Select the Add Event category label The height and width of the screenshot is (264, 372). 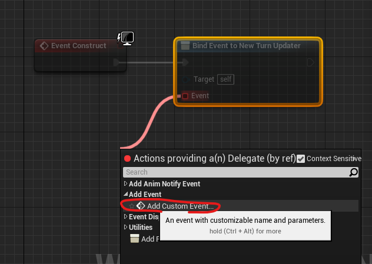tap(145, 195)
